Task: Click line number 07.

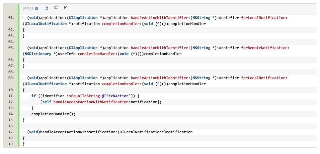Action: [x=12, y=66]
